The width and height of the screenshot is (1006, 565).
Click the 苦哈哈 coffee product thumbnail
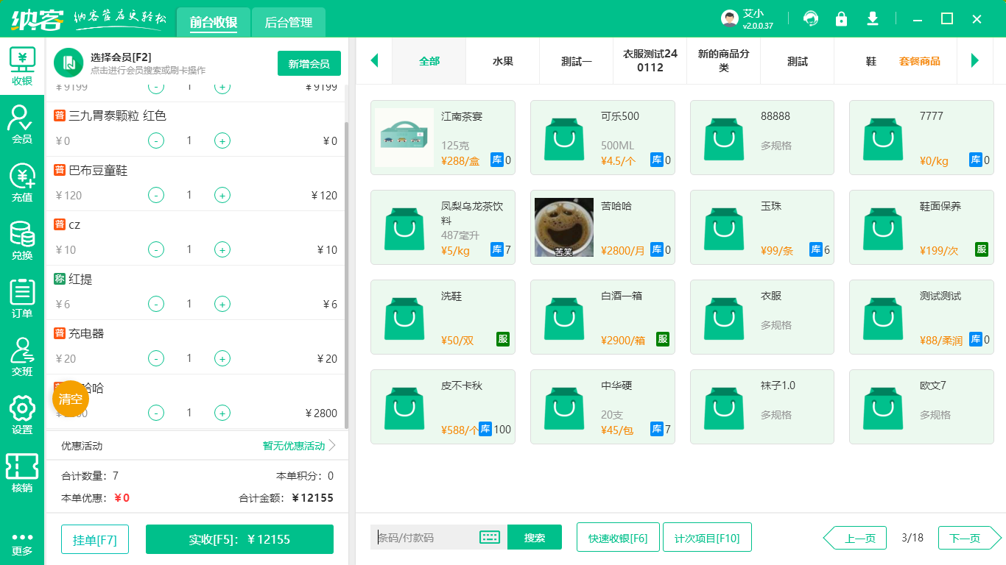coord(563,227)
